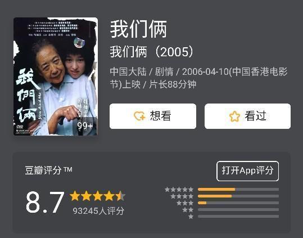This screenshot has width=303, height=238.
Task: Select the three-star rating bar
Action: tap(238, 203)
